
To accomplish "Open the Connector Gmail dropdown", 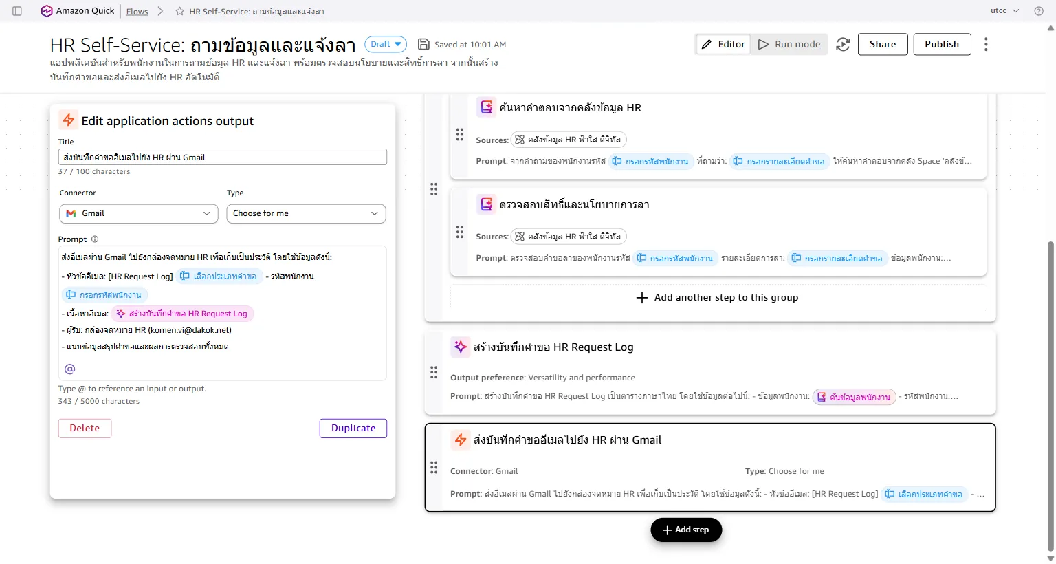I will [139, 213].
